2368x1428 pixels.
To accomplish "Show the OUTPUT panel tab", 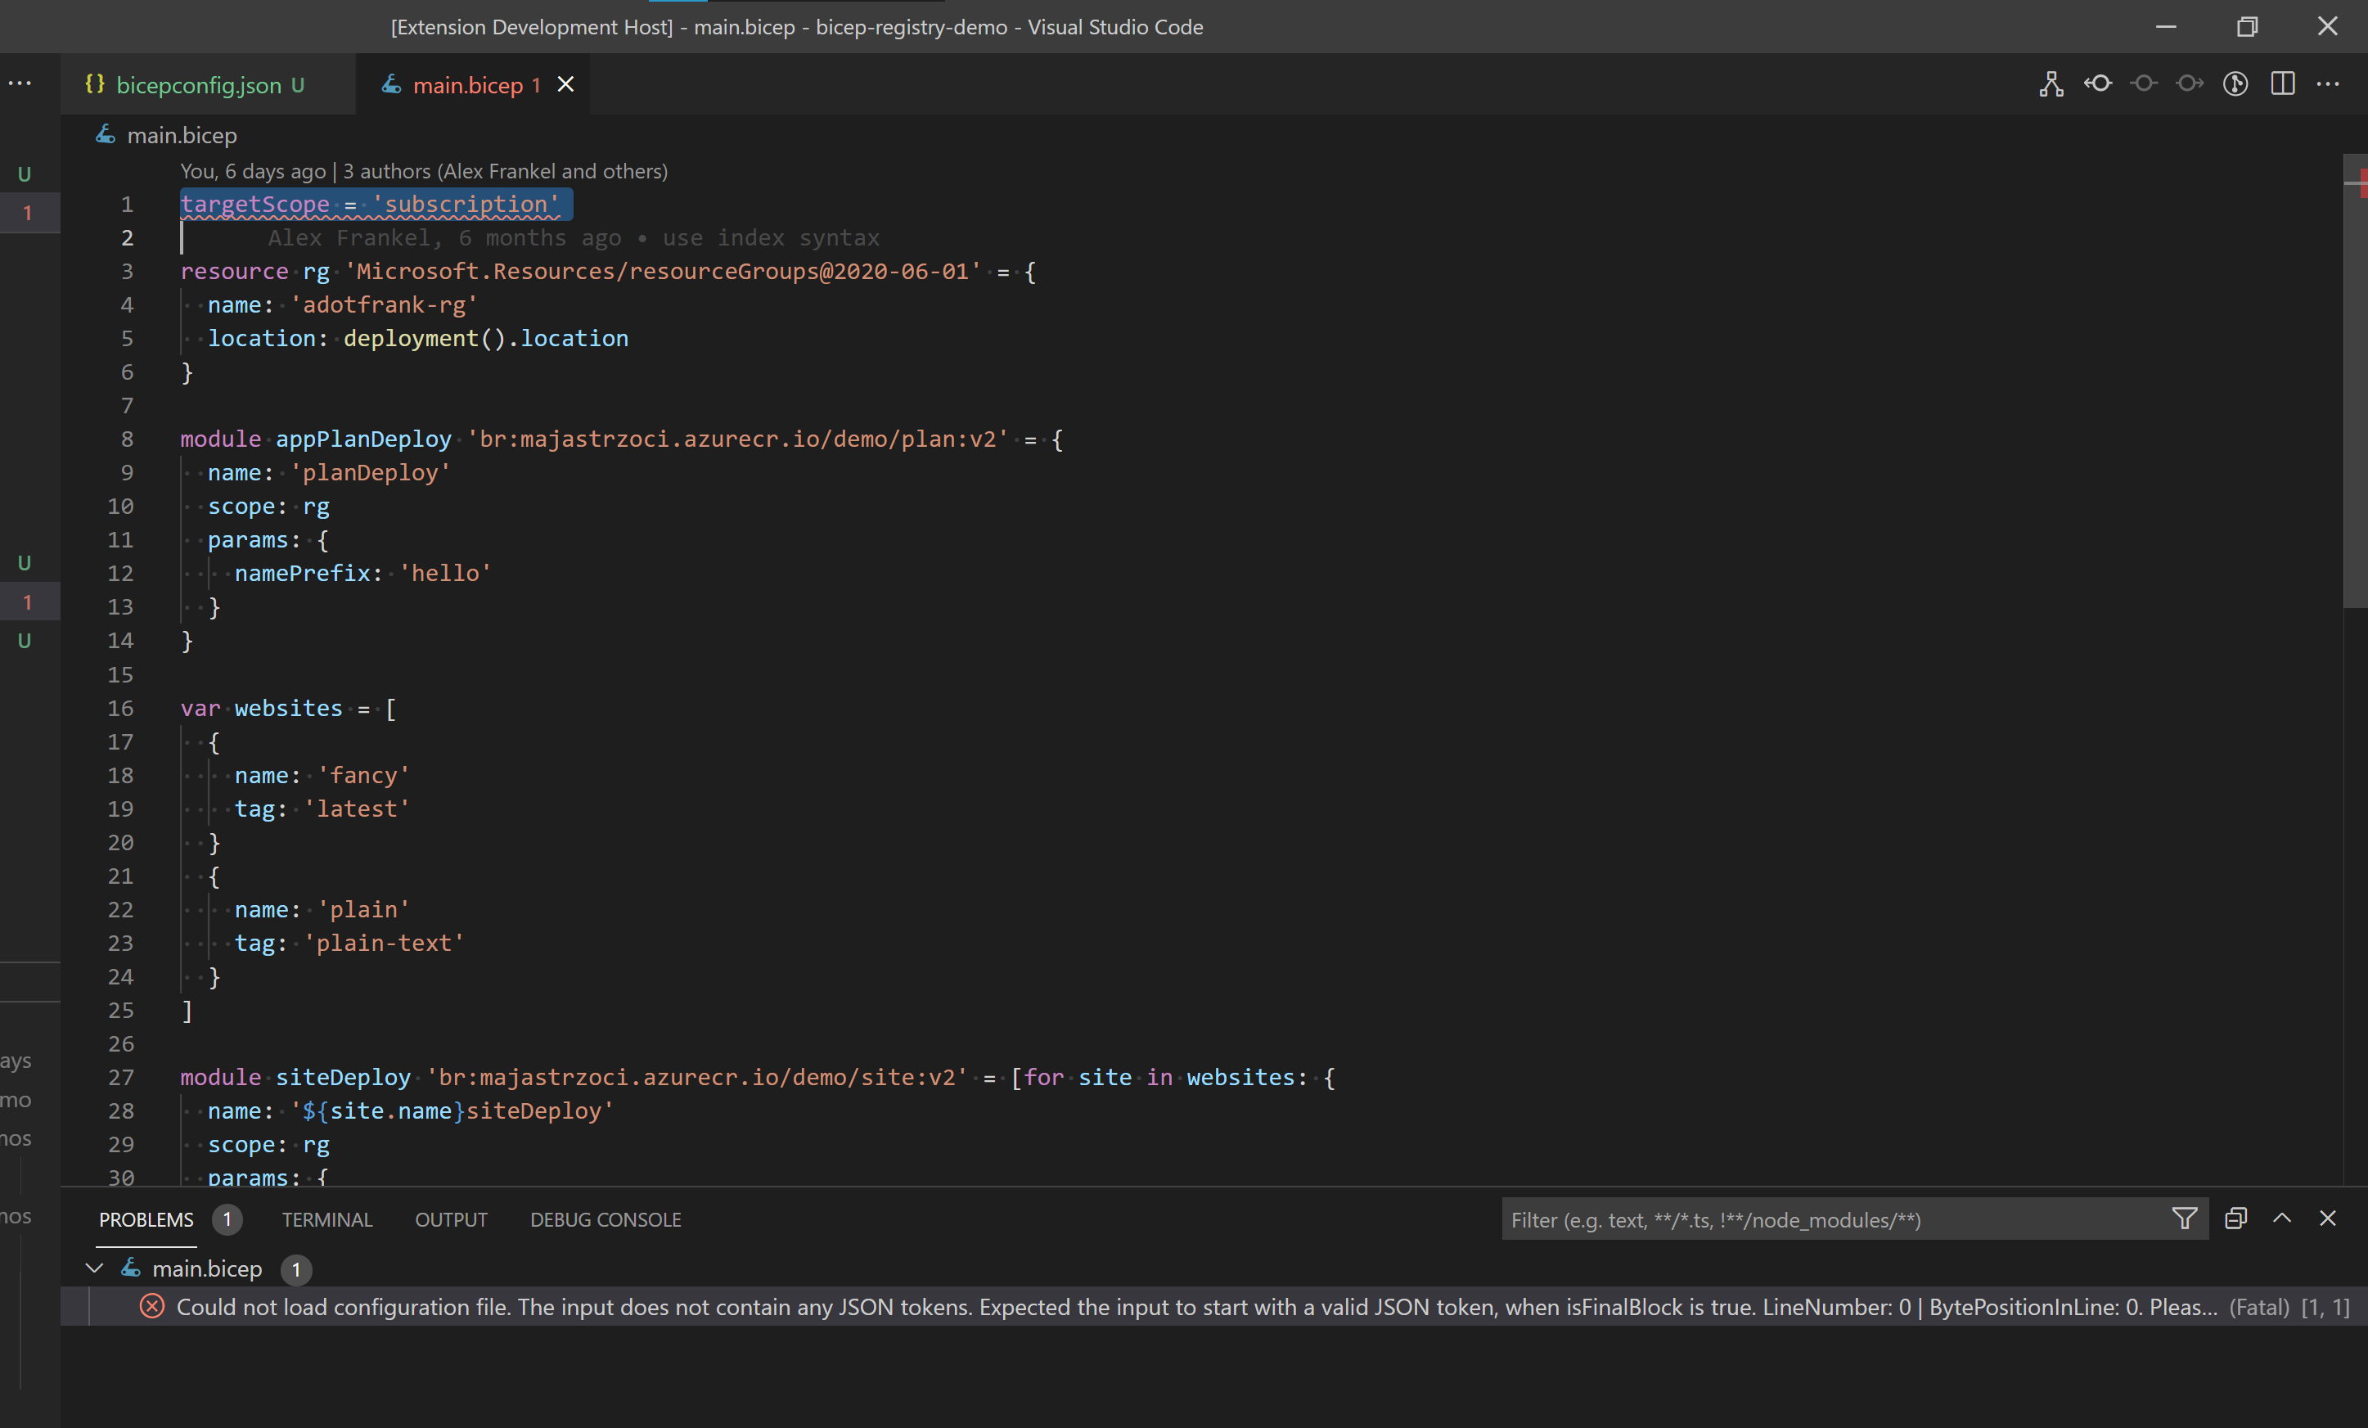I will coord(451,1219).
